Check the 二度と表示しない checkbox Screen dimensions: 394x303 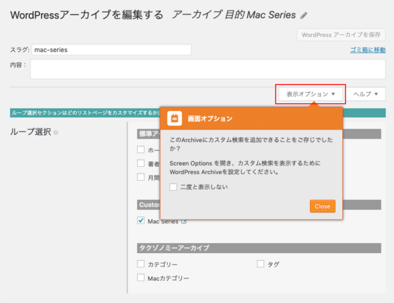[x=173, y=187]
